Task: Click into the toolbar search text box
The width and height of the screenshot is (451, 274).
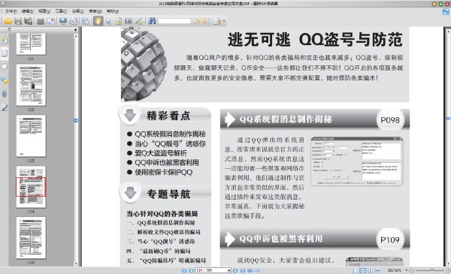Action: point(174,21)
